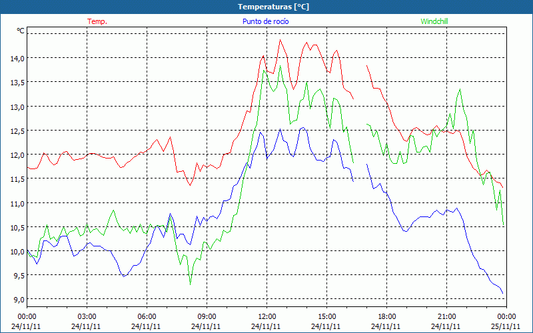The width and height of the screenshot is (533, 333).
Task: Click the red temperature peak near 12:40
Action: pyautogui.click(x=280, y=40)
